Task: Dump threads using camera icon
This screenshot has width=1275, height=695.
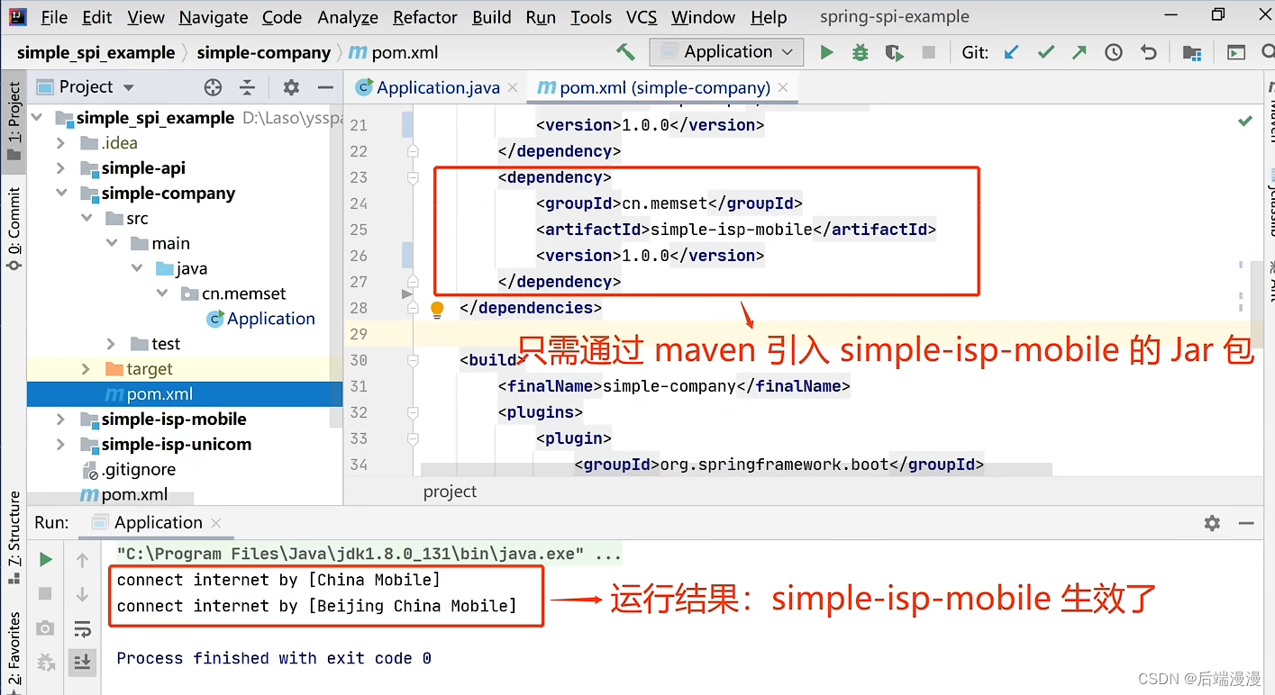Action: 45,628
